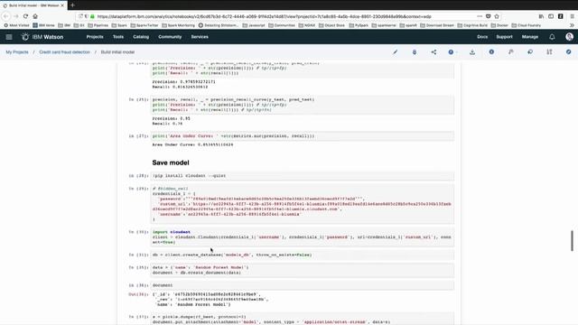Show more bookmarks overflow chevron

point(572,25)
